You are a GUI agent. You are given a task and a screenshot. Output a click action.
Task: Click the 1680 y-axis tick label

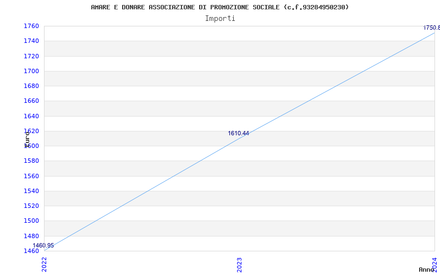(31, 86)
